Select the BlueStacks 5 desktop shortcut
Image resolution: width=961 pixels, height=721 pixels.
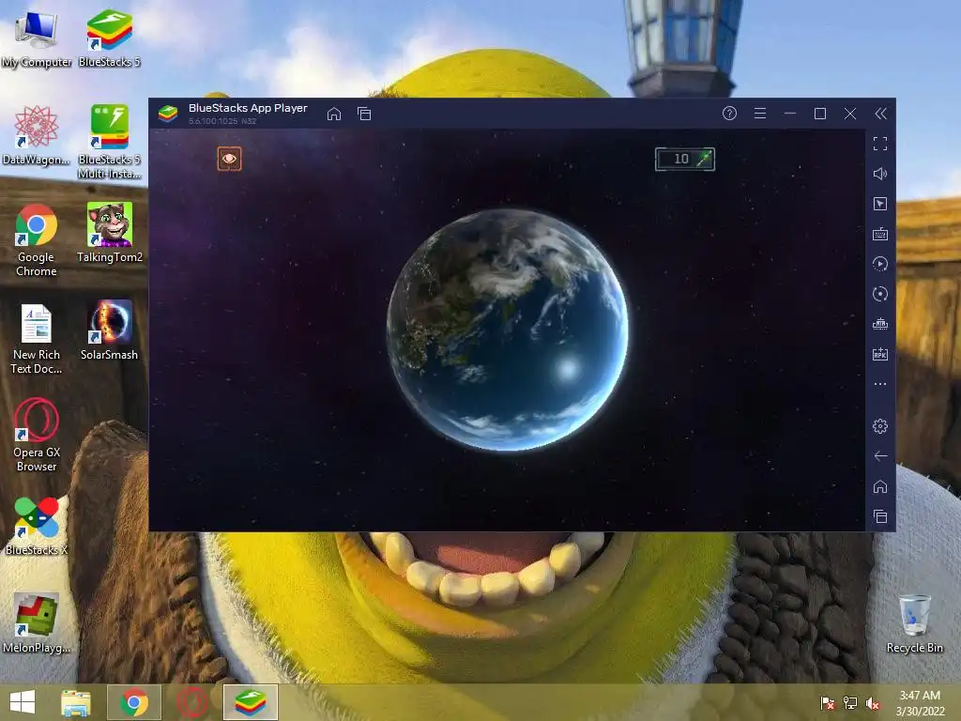click(x=109, y=39)
